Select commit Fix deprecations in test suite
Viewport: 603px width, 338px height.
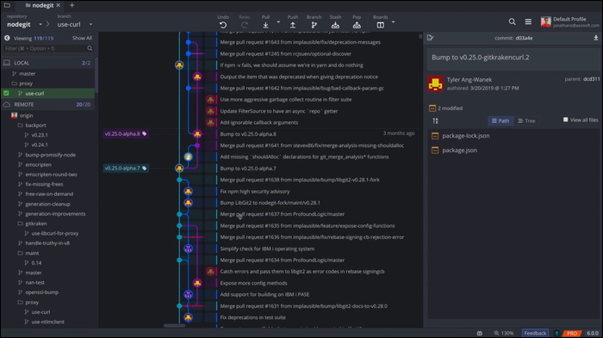pos(252,317)
